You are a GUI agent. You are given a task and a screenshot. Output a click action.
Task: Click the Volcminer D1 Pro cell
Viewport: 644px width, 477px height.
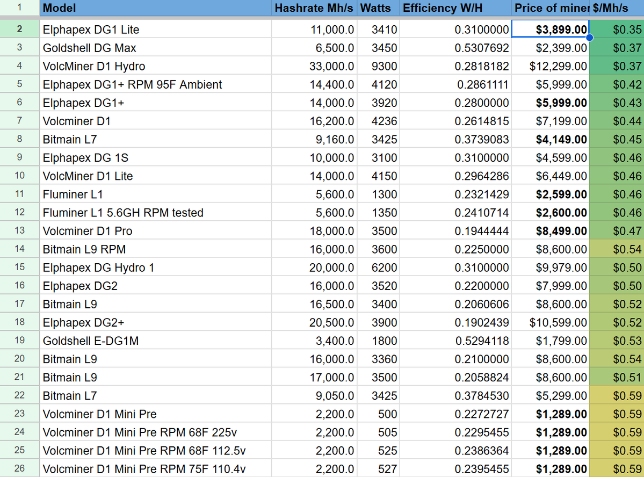(155, 230)
